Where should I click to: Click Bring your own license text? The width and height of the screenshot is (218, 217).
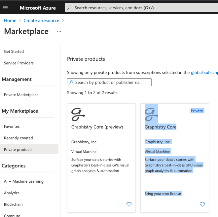(x=163, y=193)
